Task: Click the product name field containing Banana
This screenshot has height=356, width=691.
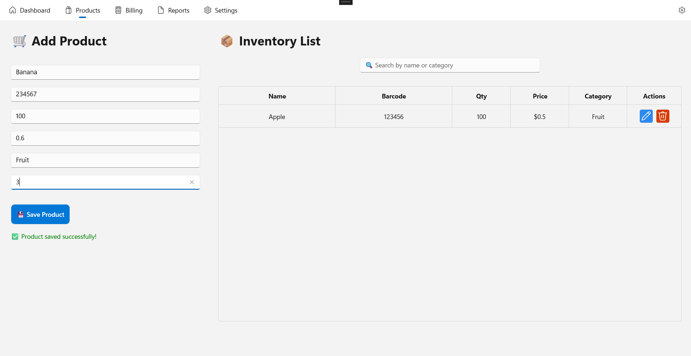Action: pyautogui.click(x=105, y=72)
